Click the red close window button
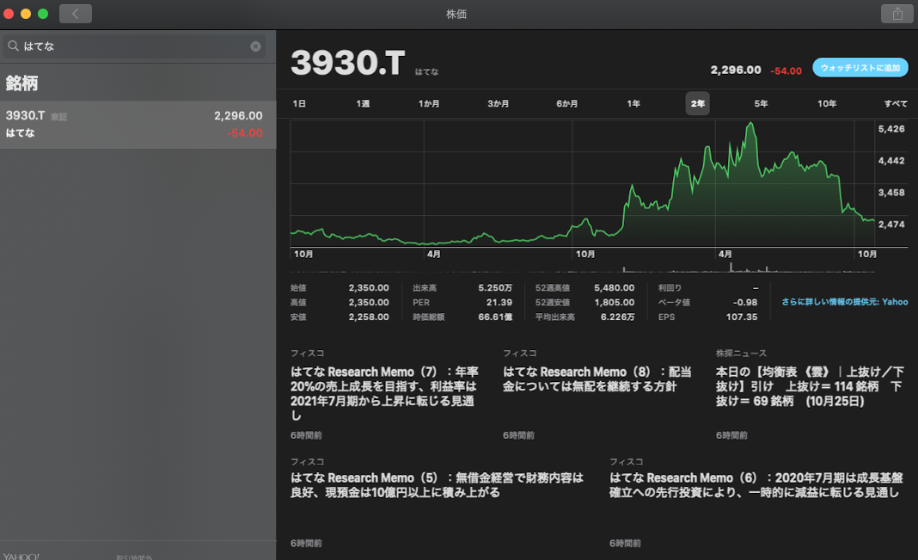 coord(9,14)
